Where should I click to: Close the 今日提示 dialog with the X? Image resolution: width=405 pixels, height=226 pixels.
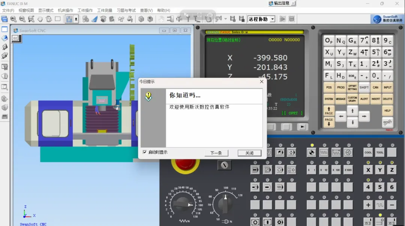pyautogui.click(x=262, y=82)
